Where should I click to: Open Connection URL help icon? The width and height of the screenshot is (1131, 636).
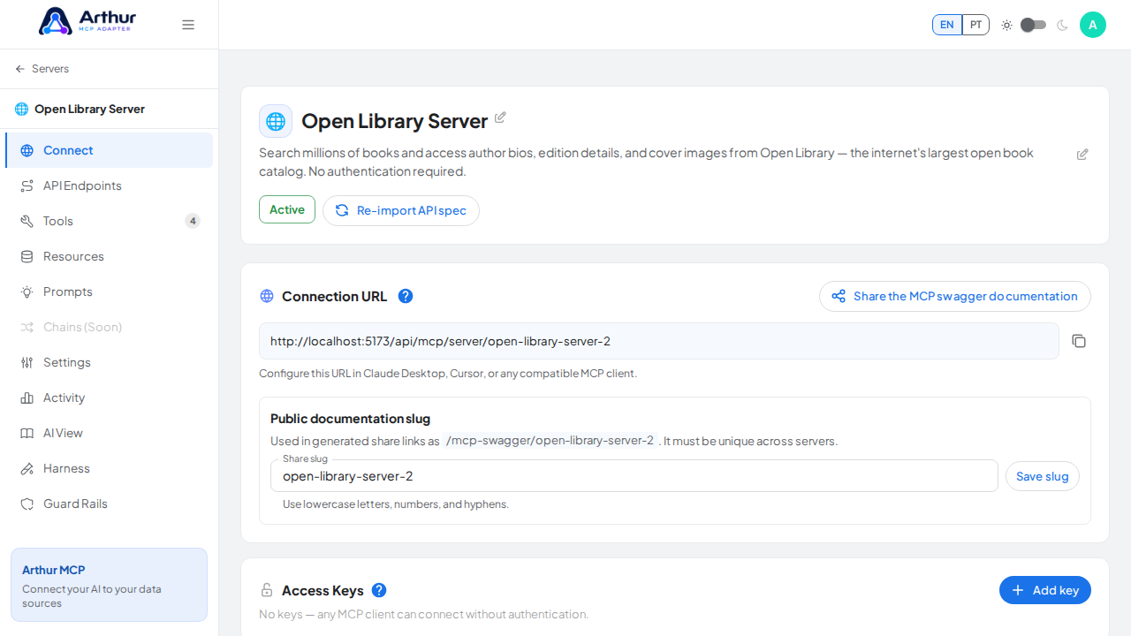[x=406, y=296]
